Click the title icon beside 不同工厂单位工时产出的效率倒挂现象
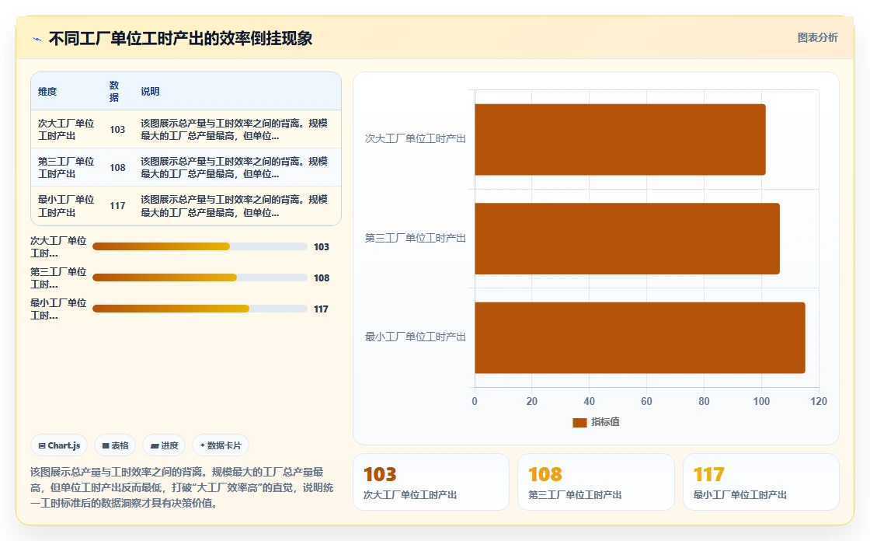Screen dimensions: 870x541 tap(37, 39)
